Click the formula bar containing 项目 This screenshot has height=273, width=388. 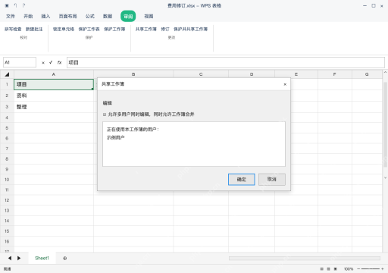(226, 62)
